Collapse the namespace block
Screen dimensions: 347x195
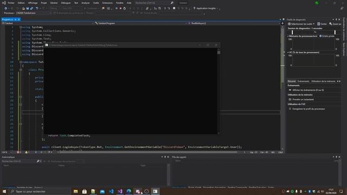21,62
